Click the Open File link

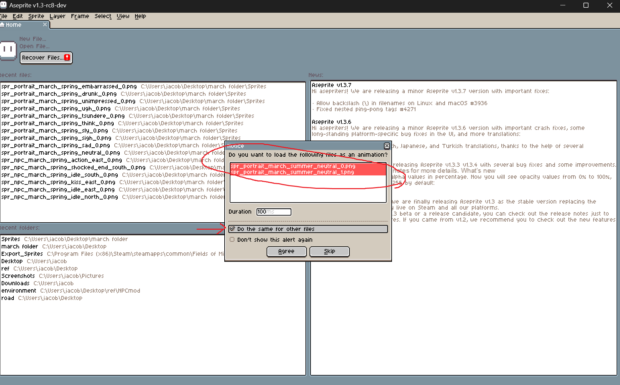(35, 46)
